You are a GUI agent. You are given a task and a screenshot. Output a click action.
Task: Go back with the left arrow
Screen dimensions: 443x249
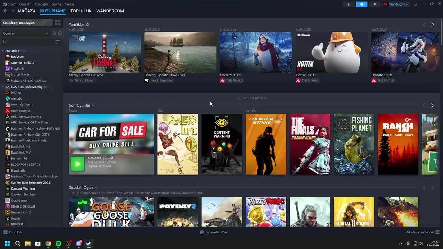(x=5, y=11)
